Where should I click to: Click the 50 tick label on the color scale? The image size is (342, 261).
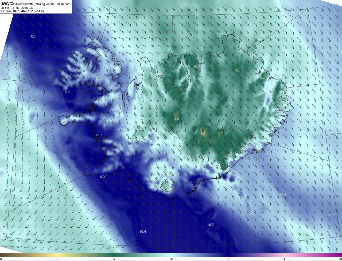click(340, 259)
